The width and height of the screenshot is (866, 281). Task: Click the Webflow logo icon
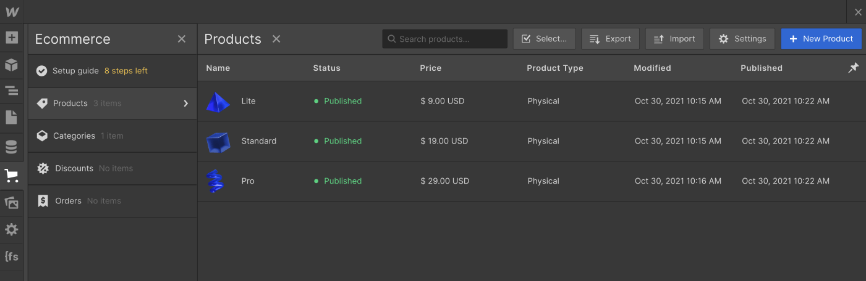[12, 12]
